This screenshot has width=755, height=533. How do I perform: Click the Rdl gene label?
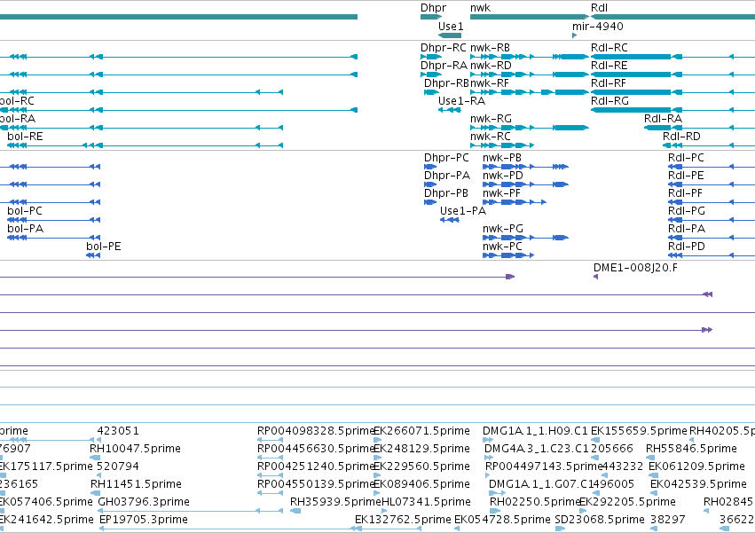[599, 8]
